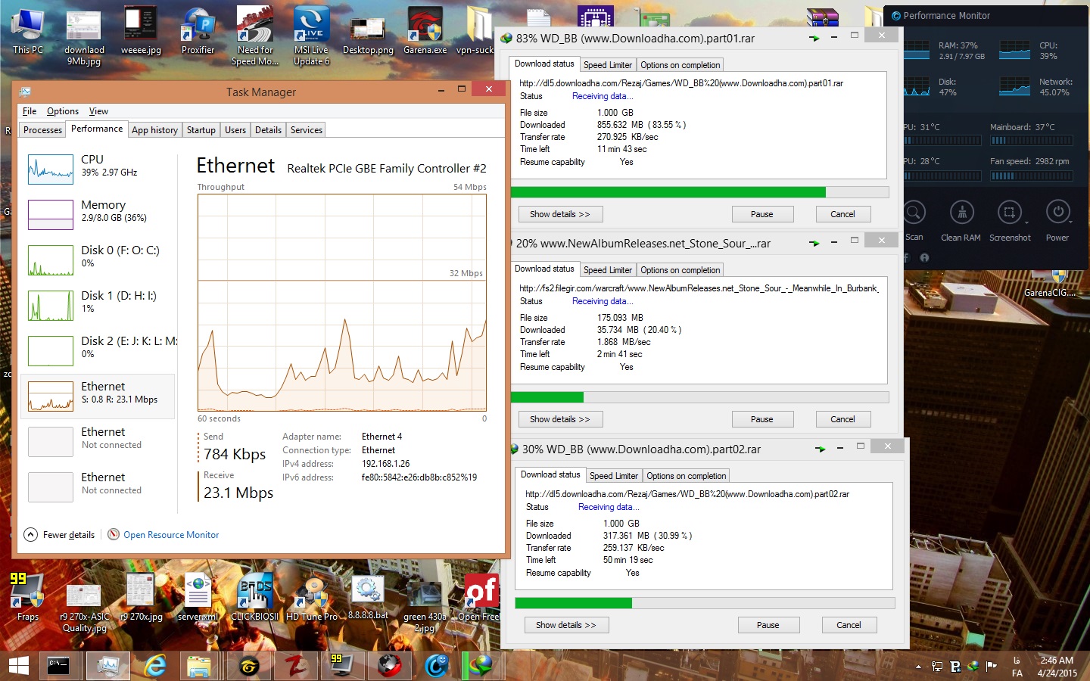The image size is (1090, 681).
Task: Click the Action Center flag tray icon
Action: 992,667
